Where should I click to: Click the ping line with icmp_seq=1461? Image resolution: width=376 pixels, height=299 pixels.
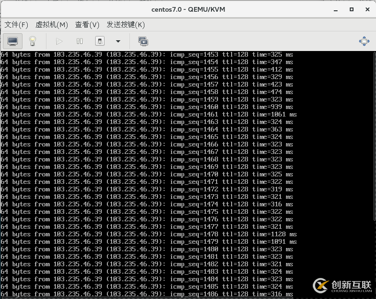[149, 115]
